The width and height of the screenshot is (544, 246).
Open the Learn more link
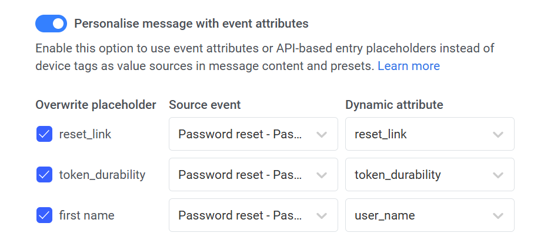(408, 66)
